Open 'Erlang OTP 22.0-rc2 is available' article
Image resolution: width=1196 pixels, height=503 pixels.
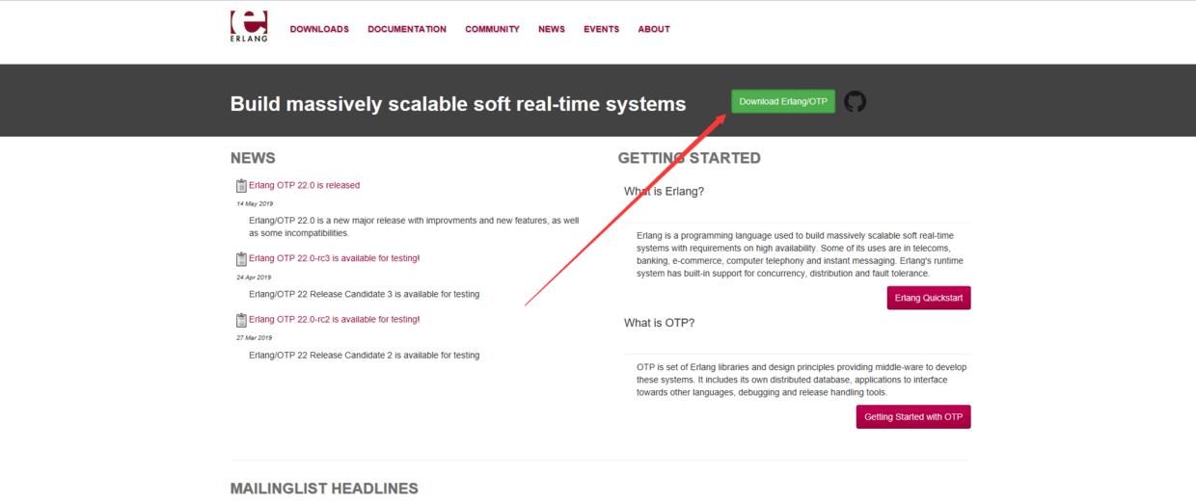click(x=334, y=319)
